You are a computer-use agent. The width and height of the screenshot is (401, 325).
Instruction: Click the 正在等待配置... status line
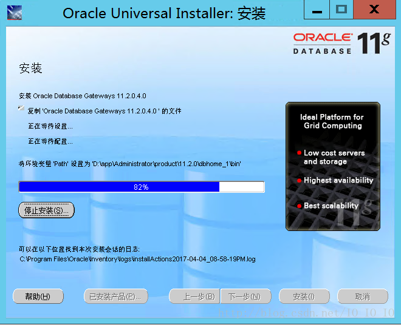pos(50,141)
